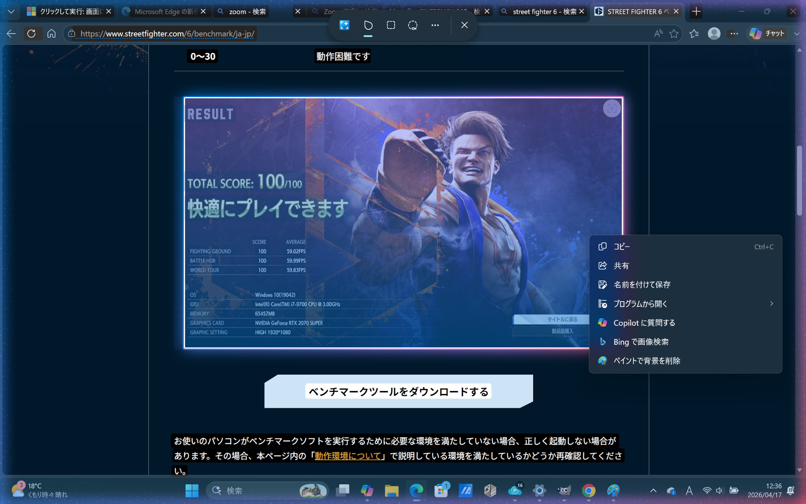Choose Copilot に質問する menu item
Viewport: 806px width, 504px height.
pos(686,323)
